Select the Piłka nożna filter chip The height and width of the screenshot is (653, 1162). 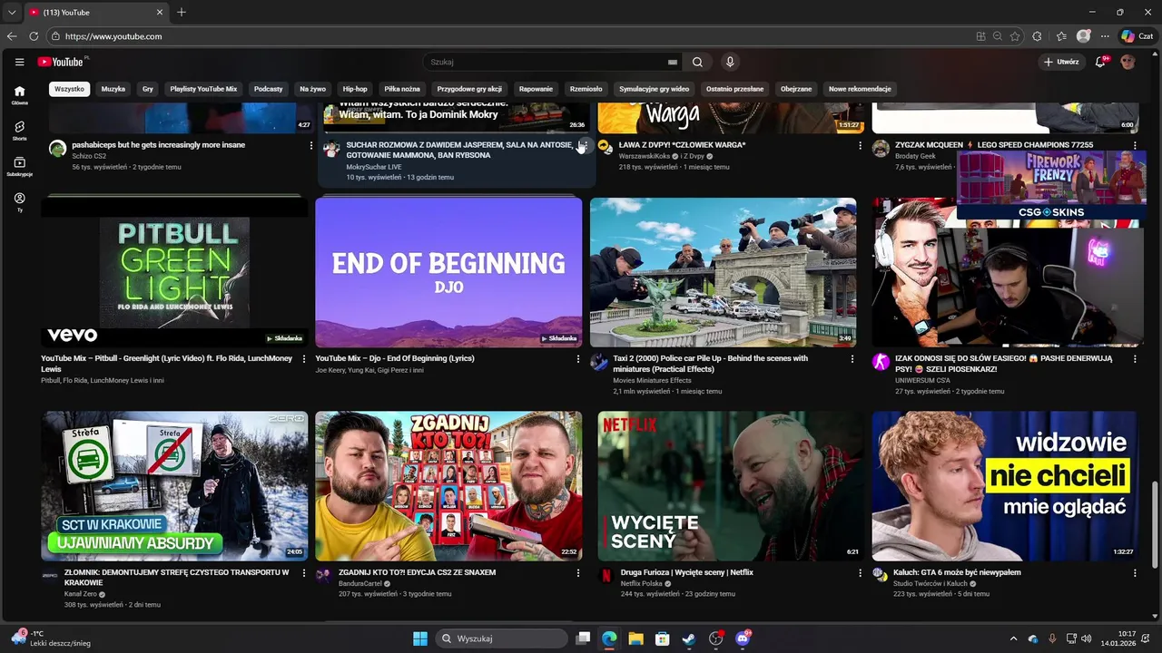tap(402, 89)
